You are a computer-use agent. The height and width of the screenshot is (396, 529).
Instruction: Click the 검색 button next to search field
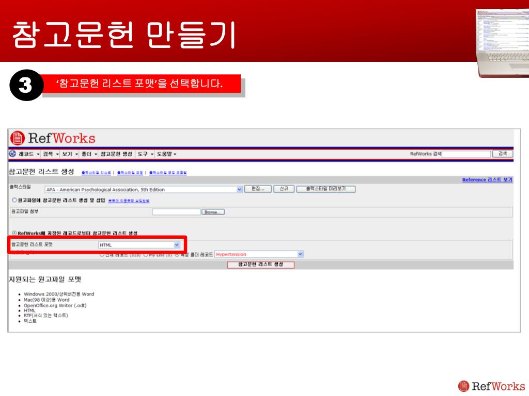tap(503, 154)
